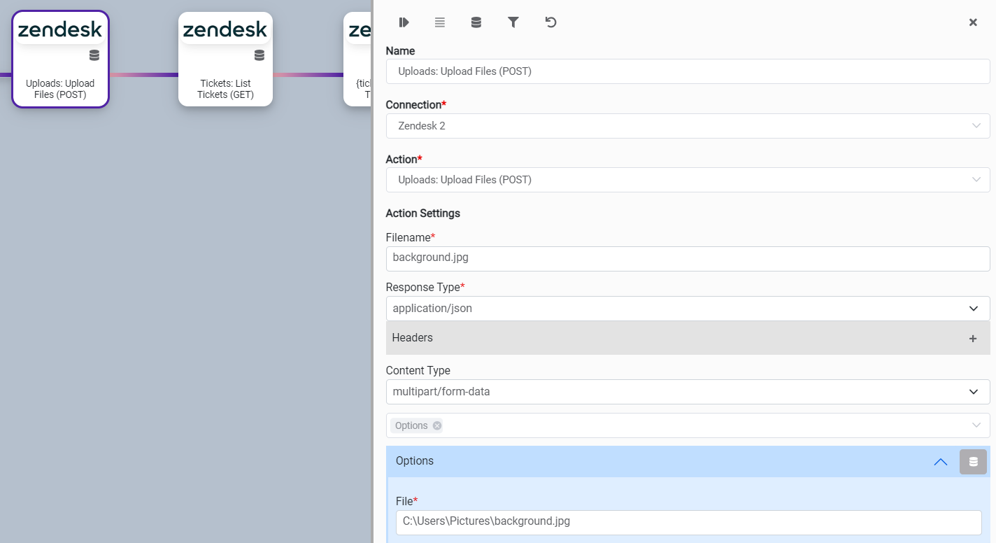Change Content Type from multipart/form-data
Image resolution: width=996 pixels, height=543 pixels.
pyautogui.click(x=688, y=392)
